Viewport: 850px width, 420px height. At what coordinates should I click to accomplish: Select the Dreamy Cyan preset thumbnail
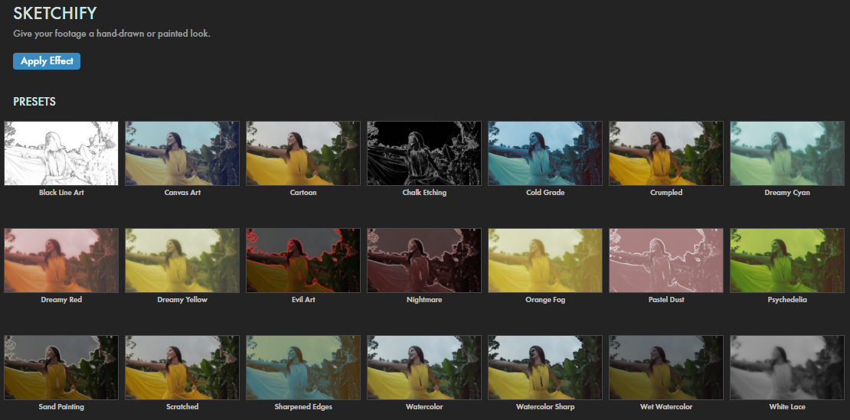(x=787, y=153)
